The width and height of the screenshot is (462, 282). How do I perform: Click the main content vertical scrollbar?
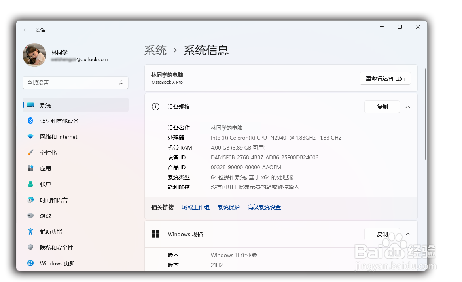pyautogui.click(x=426, y=114)
